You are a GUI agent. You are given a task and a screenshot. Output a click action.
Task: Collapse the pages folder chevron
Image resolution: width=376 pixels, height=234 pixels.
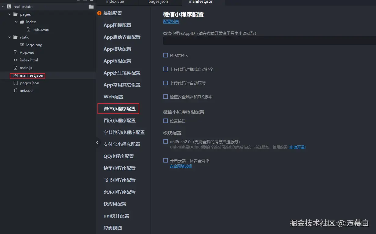pos(10,14)
